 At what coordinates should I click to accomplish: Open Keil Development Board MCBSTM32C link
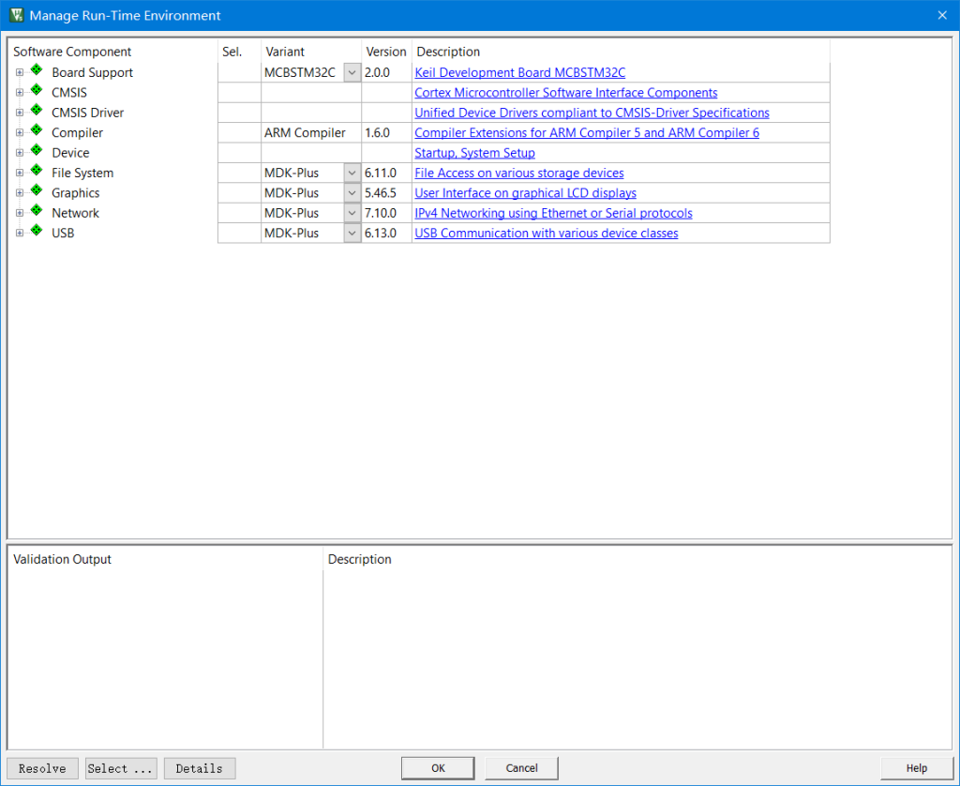click(x=519, y=72)
